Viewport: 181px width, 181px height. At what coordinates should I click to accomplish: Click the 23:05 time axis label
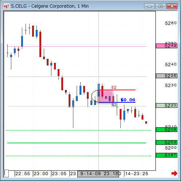59,174
